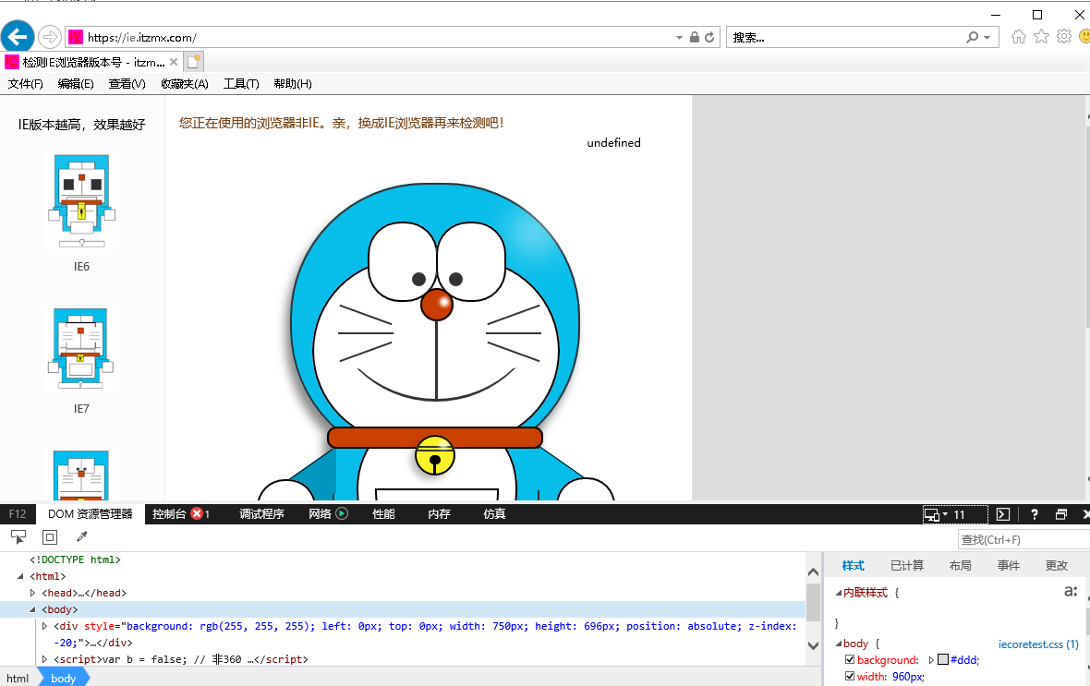Viewport: 1090px width, 686px height.
Task: Collapse the body node
Action: click(x=32, y=609)
